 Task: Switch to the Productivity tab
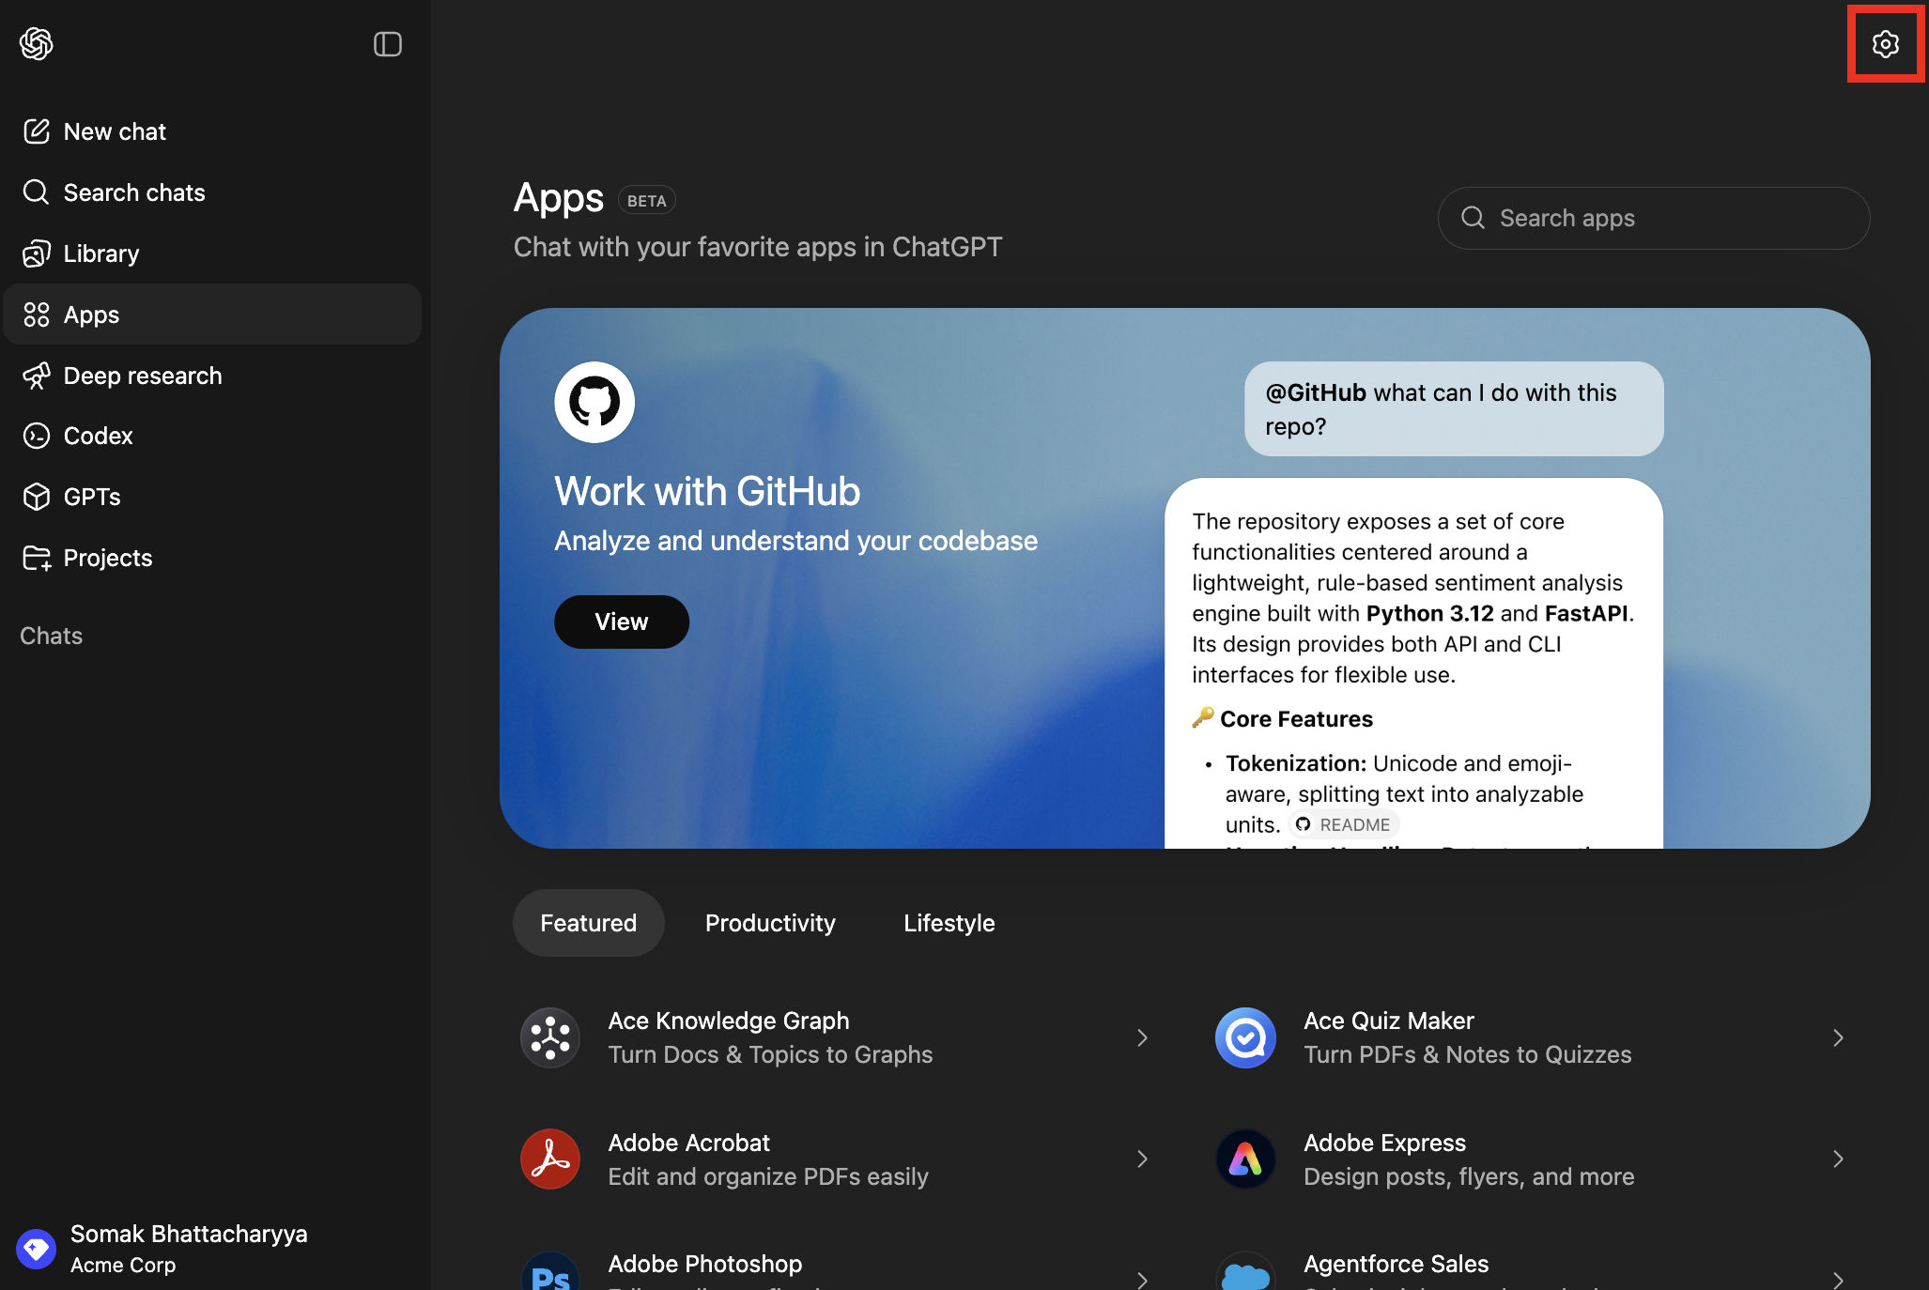tap(770, 923)
